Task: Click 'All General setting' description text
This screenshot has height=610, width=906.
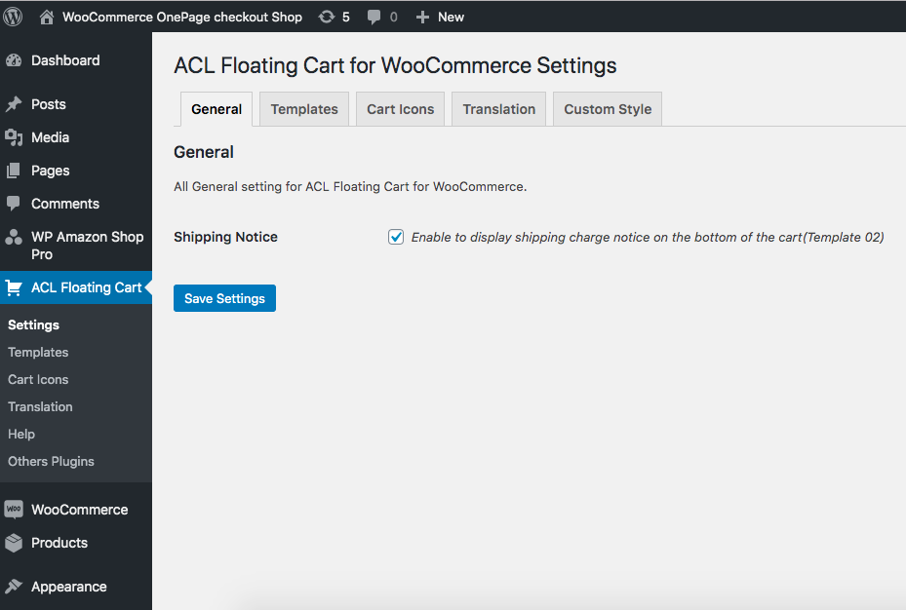Action: click(x=350, y=187)
